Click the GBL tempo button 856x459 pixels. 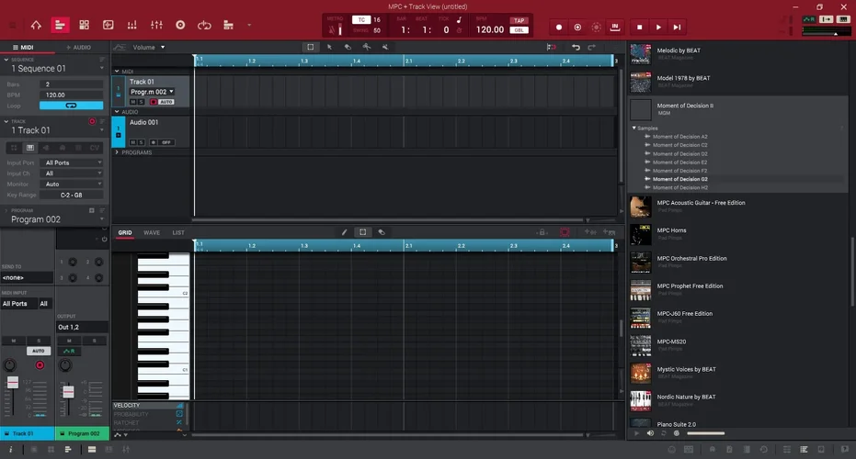519,30
